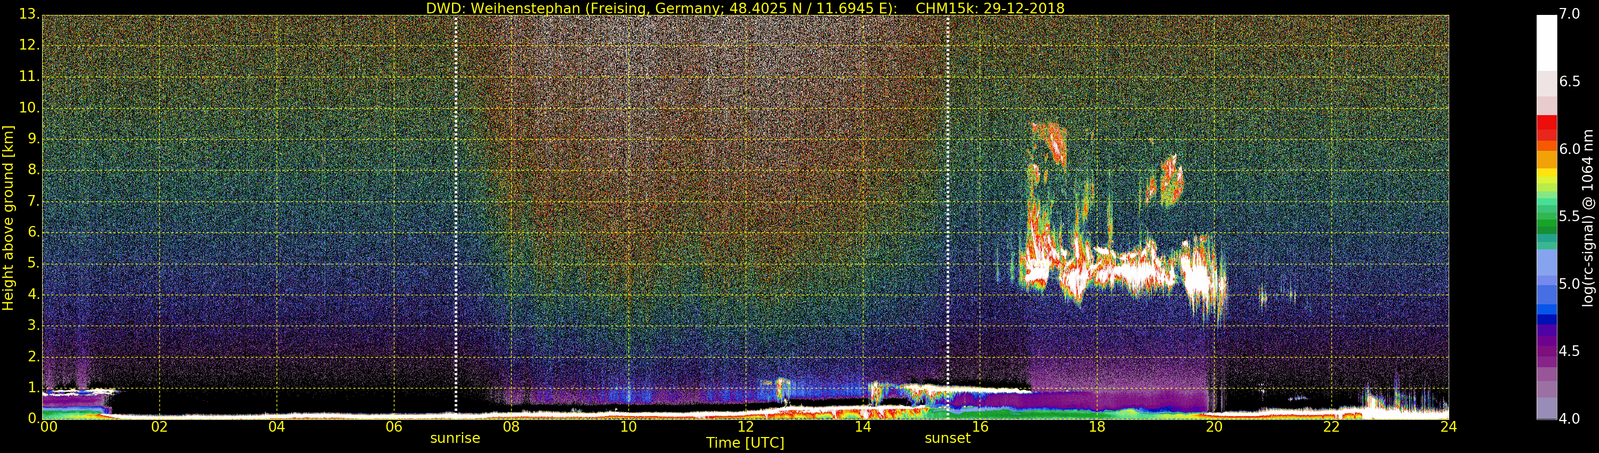This screenshot has width=1599, height=453.
Task: Click the colorbar tick label 4.0
Action: tap(1569, 419)
